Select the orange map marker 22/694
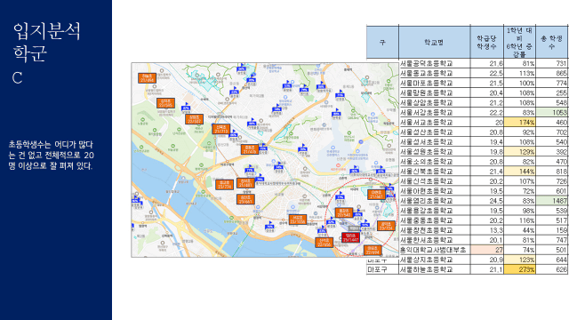 click(x=373, y=250)
